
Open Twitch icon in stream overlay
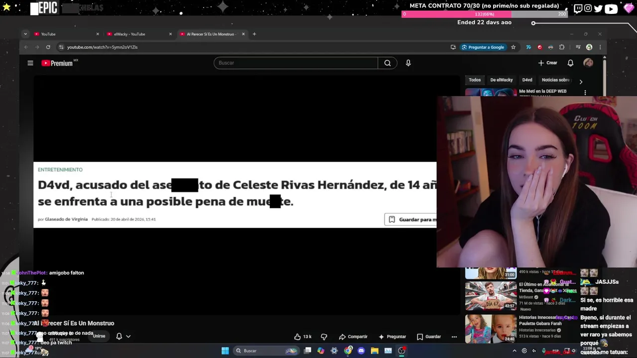pyautogui.click(x=578, y=8)
